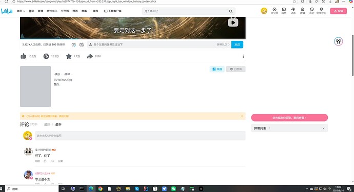Open 大会员 icon in header
Viewport: 354px width, 192px height.
(x=274, y=11)
